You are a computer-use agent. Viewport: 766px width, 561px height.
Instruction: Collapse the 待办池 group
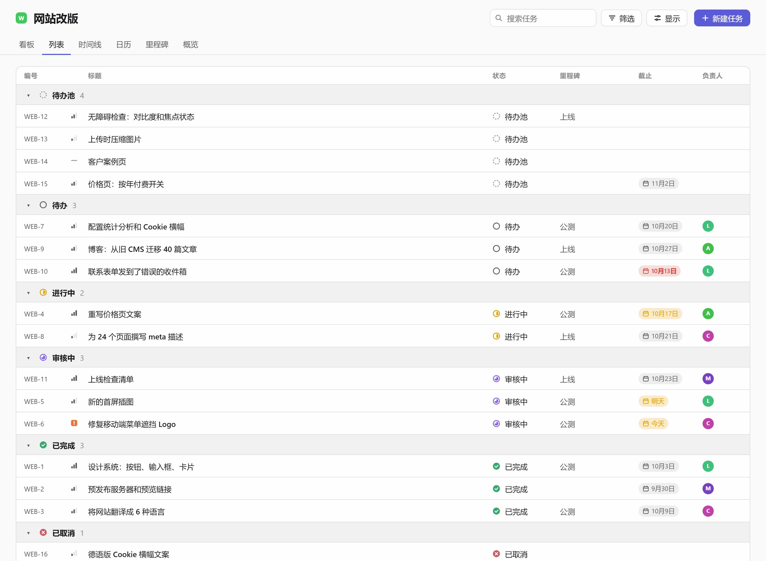pos(29,95)
